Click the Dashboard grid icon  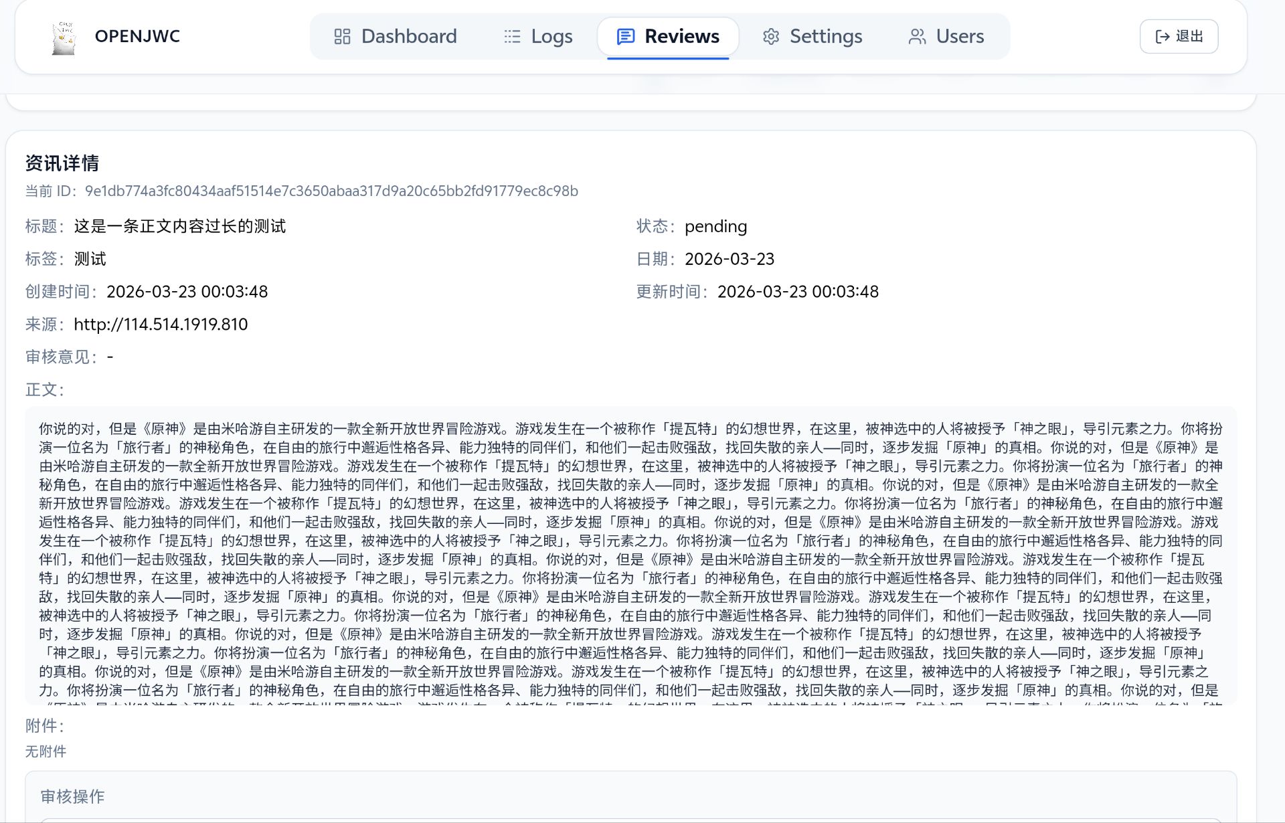[342, 37]
